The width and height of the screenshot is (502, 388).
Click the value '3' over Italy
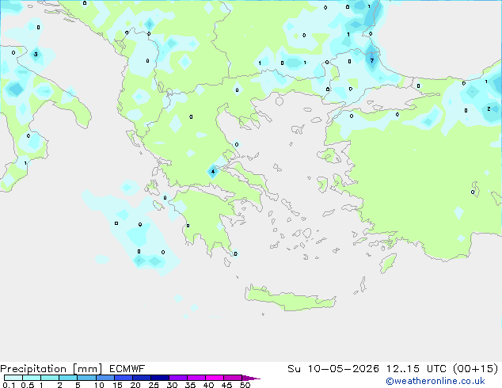coord(36,54)
